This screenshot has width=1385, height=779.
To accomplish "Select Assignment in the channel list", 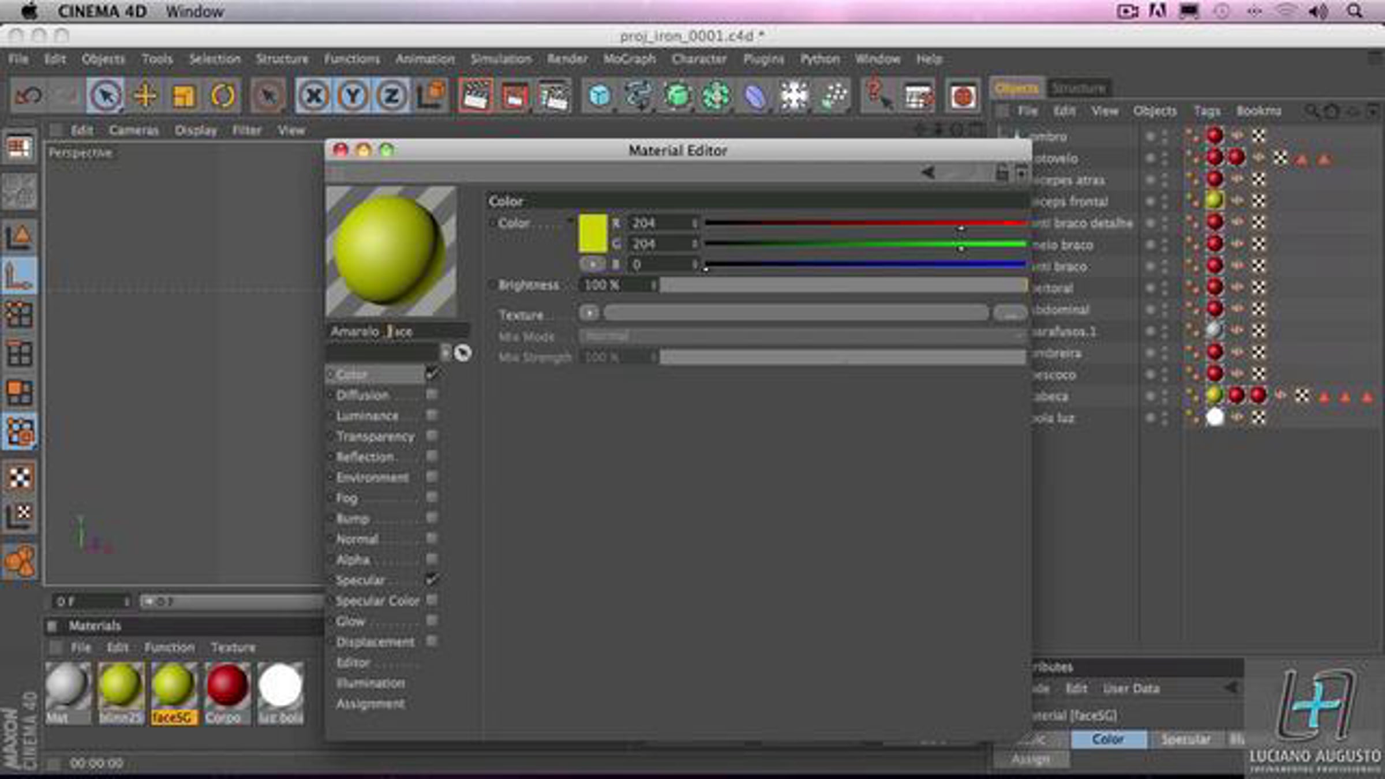I will click(370, 704).
